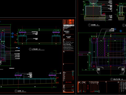Click right planter on the sloped wall elevation
The width and height of the screenshot is (126, 95).
click(52, 75)
